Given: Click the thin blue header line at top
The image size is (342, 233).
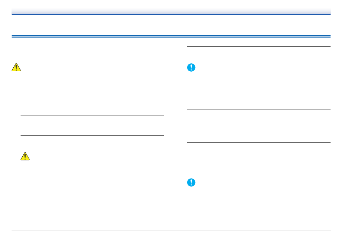Looking at the screenshot, I should (x=171, y=14).
